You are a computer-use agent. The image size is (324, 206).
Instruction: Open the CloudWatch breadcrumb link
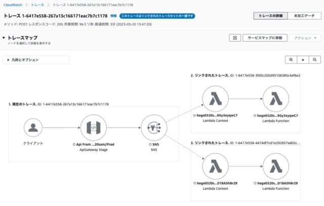[13, 4]
